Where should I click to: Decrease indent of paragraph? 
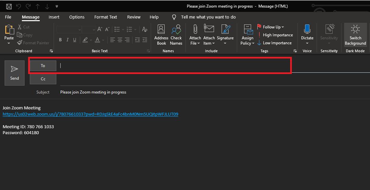click(137, 40)
